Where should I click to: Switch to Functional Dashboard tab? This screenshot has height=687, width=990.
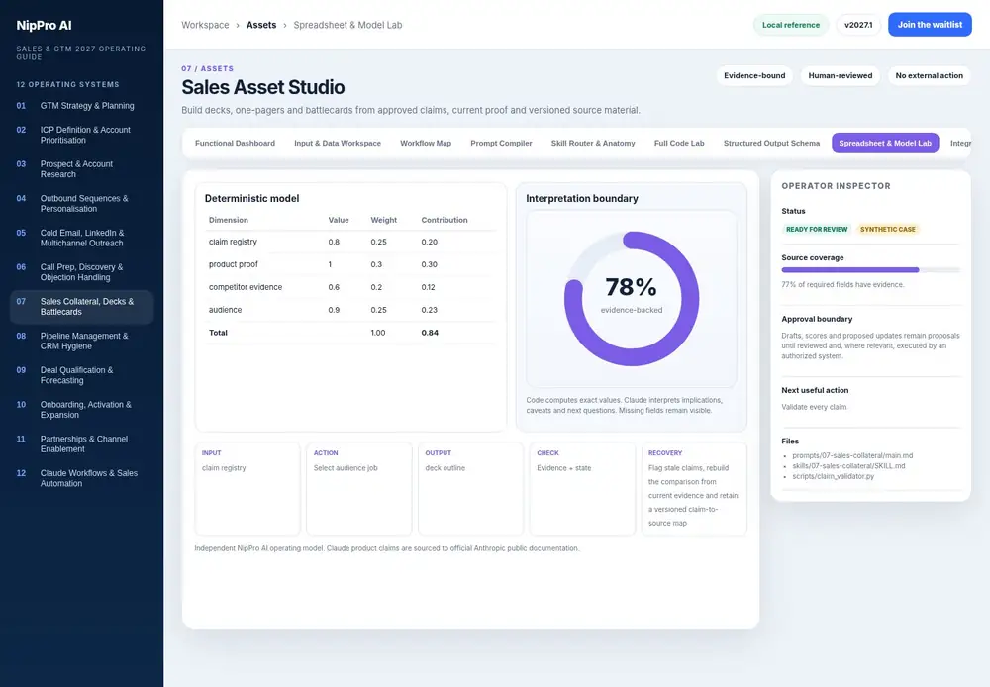coord(235,143)
